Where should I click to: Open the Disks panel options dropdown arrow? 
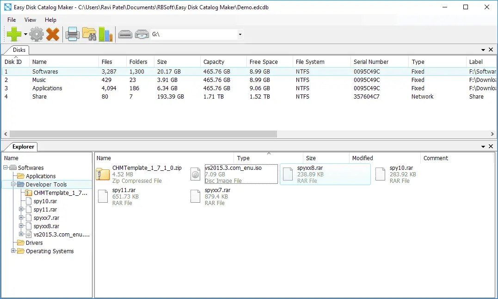coord(483,50)
